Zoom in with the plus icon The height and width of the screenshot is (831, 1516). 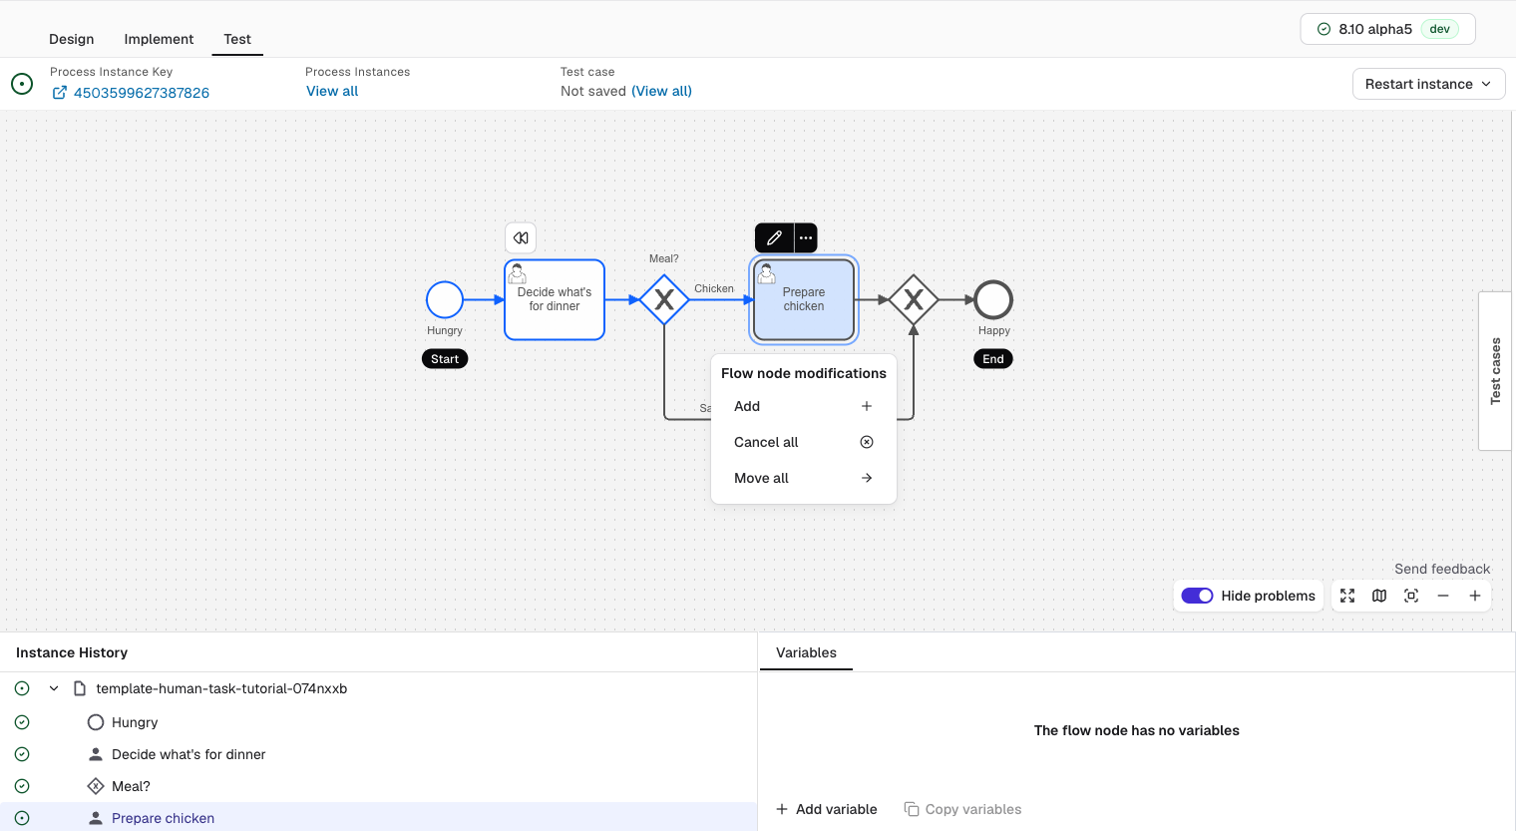tap(1475, 596)
